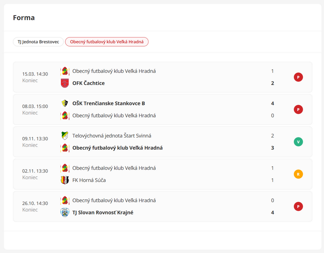
Task: Click red P badge for 15.03. match
Action: (x=298, y=77)
